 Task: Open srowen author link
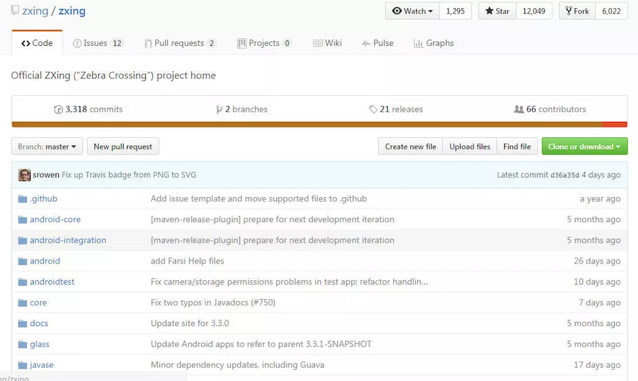click(46, 175)
